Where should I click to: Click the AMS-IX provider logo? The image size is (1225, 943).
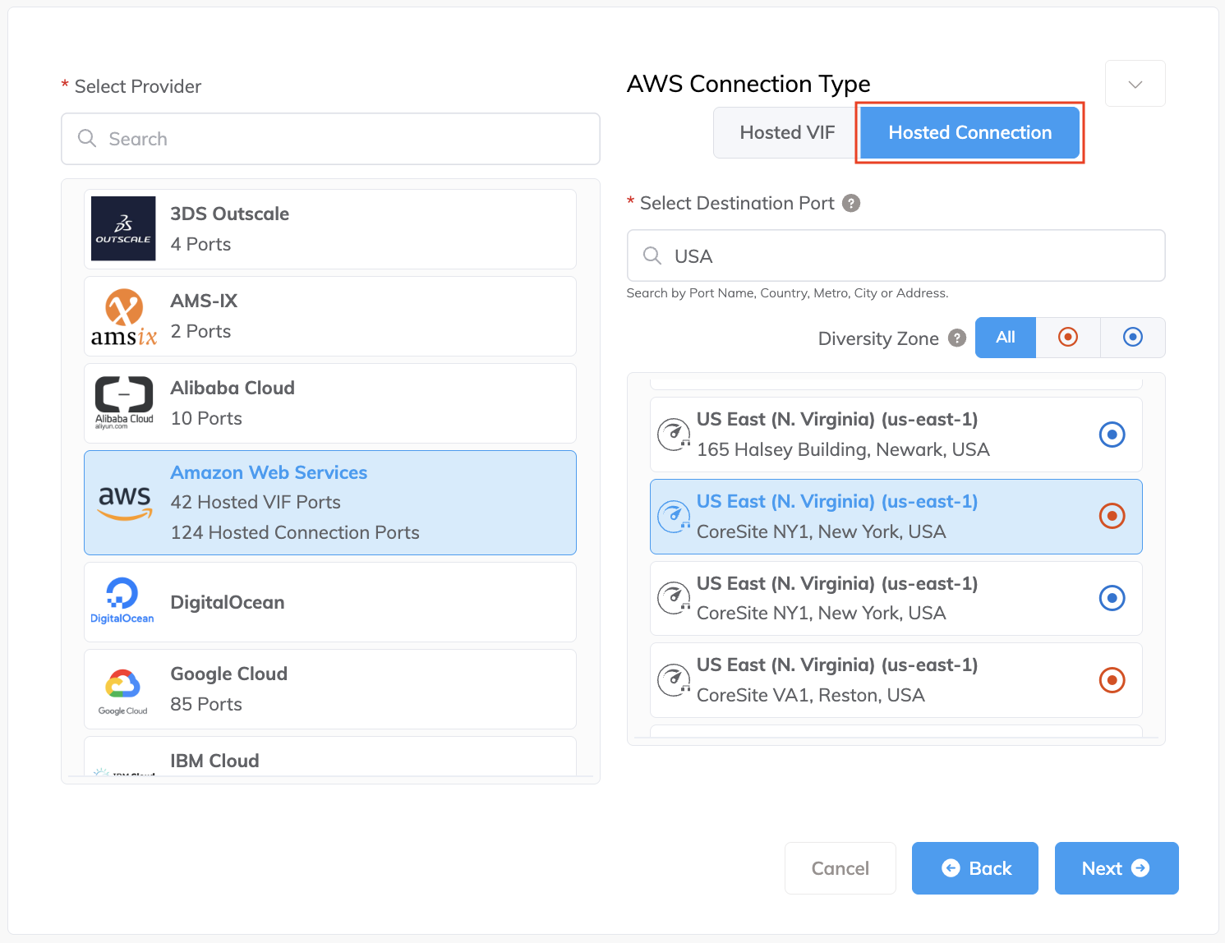pyautogui.click(x=123, y=316)
